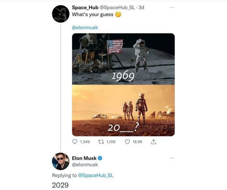
Task: Open the share icon under the tweet
Action: pyautogui.click(x=153, y=142)
